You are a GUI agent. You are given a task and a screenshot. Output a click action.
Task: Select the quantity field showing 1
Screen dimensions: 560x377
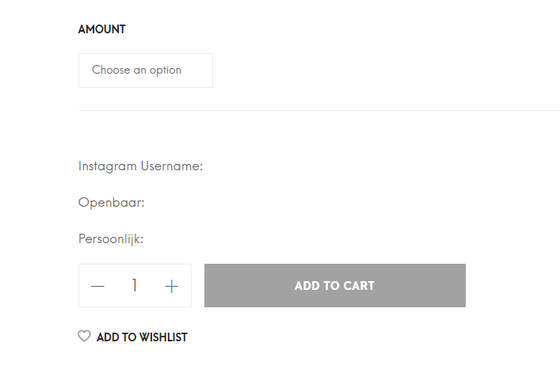pyautogui.click(x=135, y=285)
